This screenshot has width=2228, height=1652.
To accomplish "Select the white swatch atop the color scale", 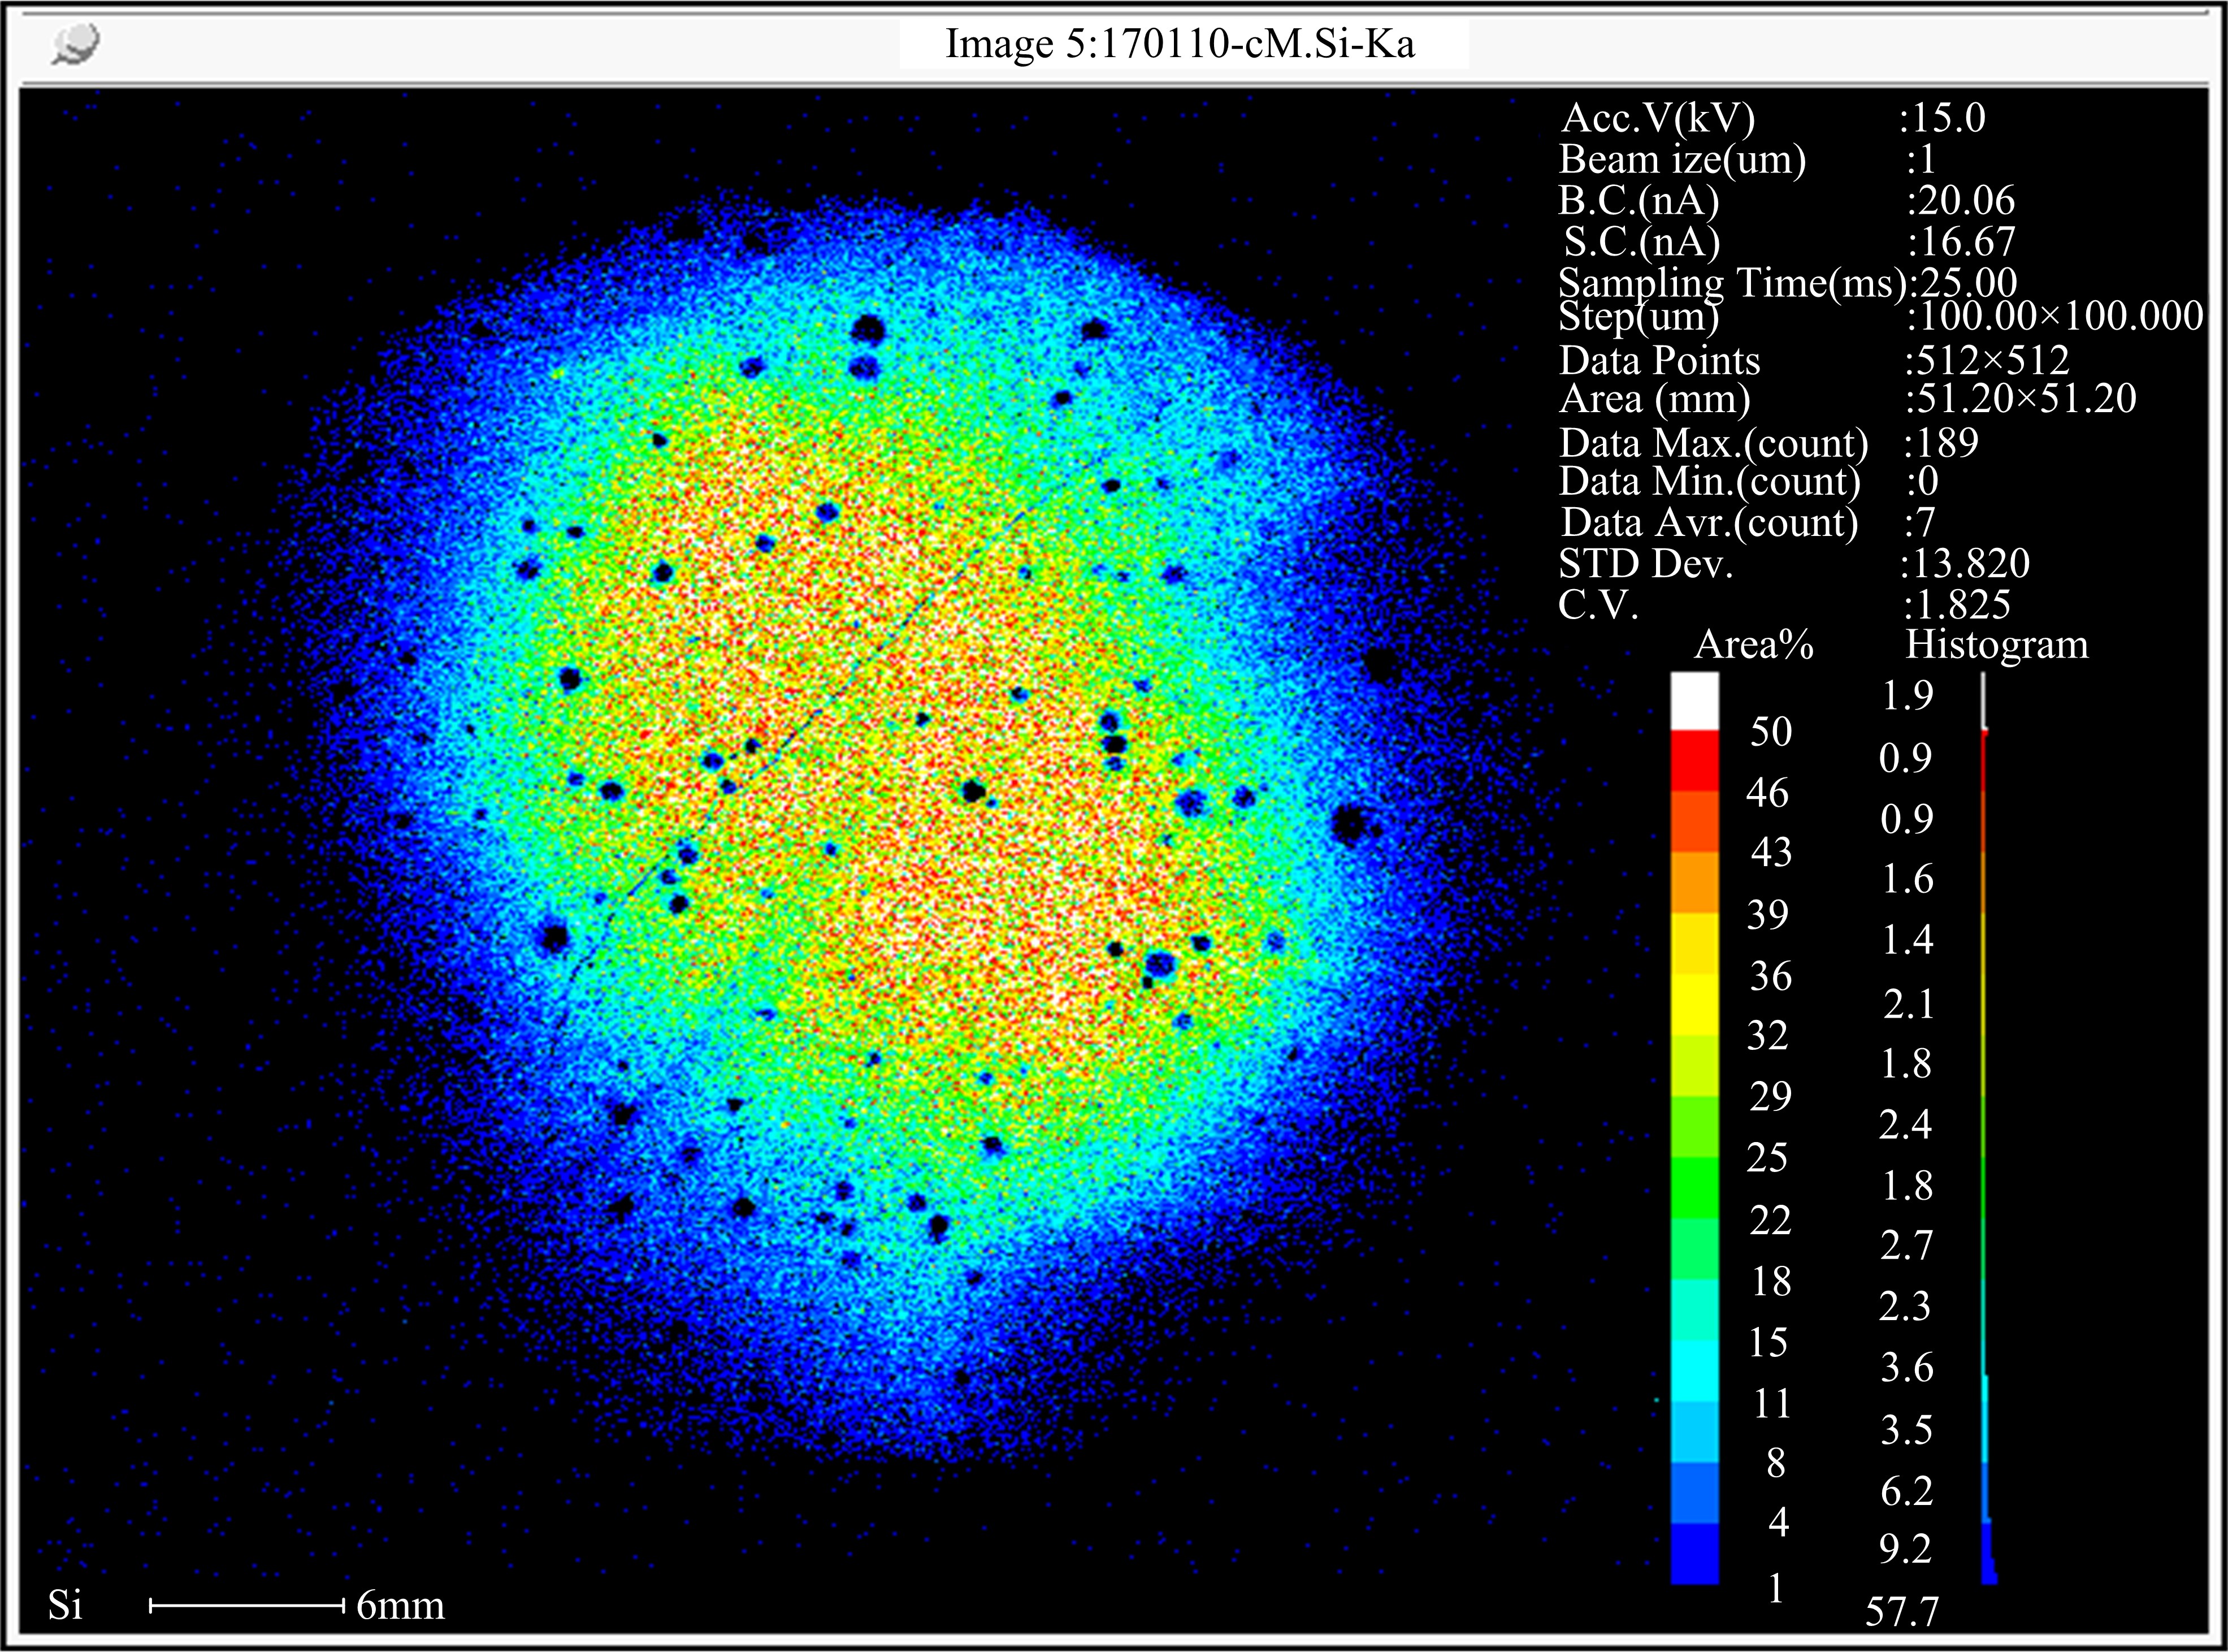I will [1694, 700].
